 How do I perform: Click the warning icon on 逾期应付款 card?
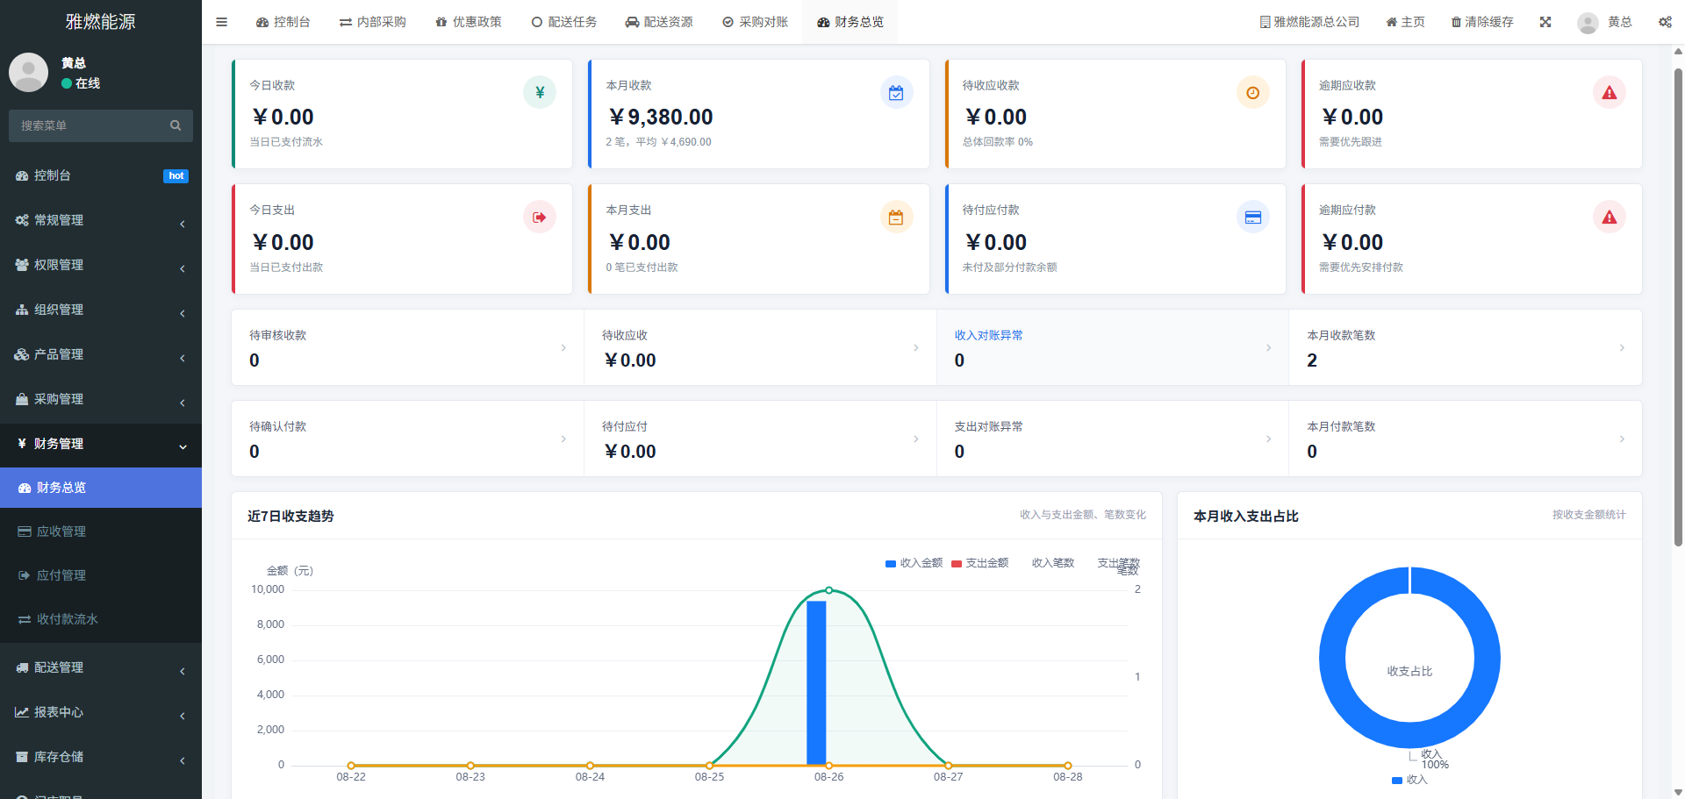point(1609,217)
